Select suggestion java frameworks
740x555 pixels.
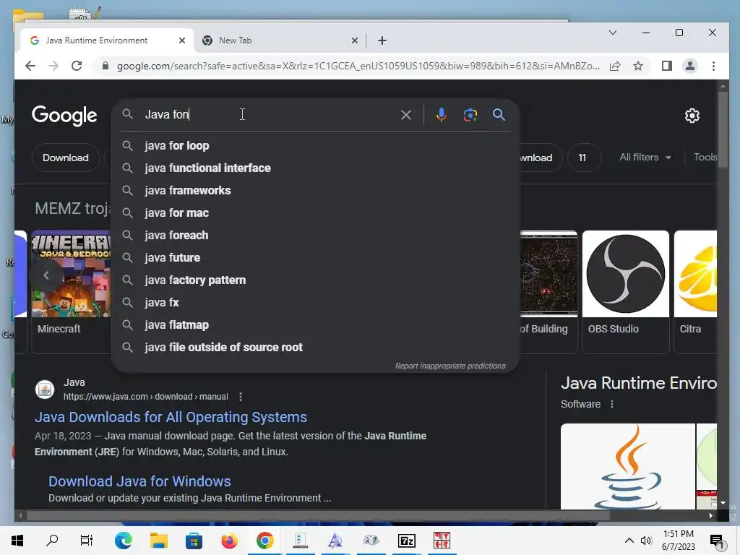[315, 191]
